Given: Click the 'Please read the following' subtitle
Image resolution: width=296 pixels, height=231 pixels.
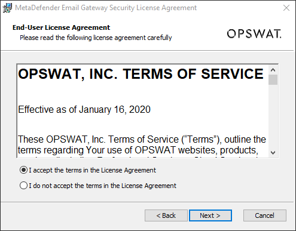Looking at the screenshot, I should 96,38.
